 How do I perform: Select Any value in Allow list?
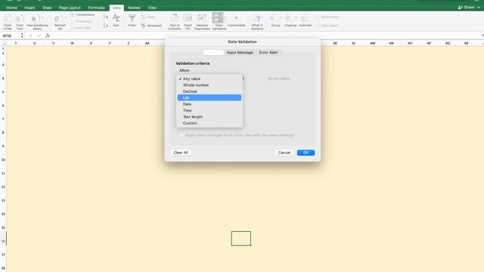pyautogui.click(x=209, y=79)
